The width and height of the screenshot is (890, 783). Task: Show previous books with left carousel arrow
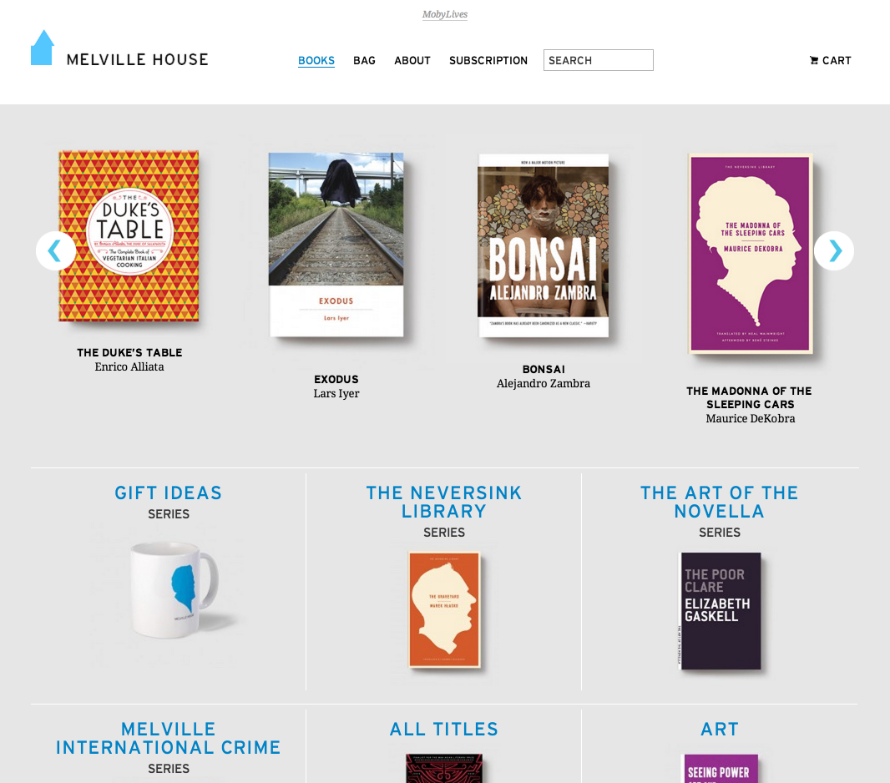[55, 250]
